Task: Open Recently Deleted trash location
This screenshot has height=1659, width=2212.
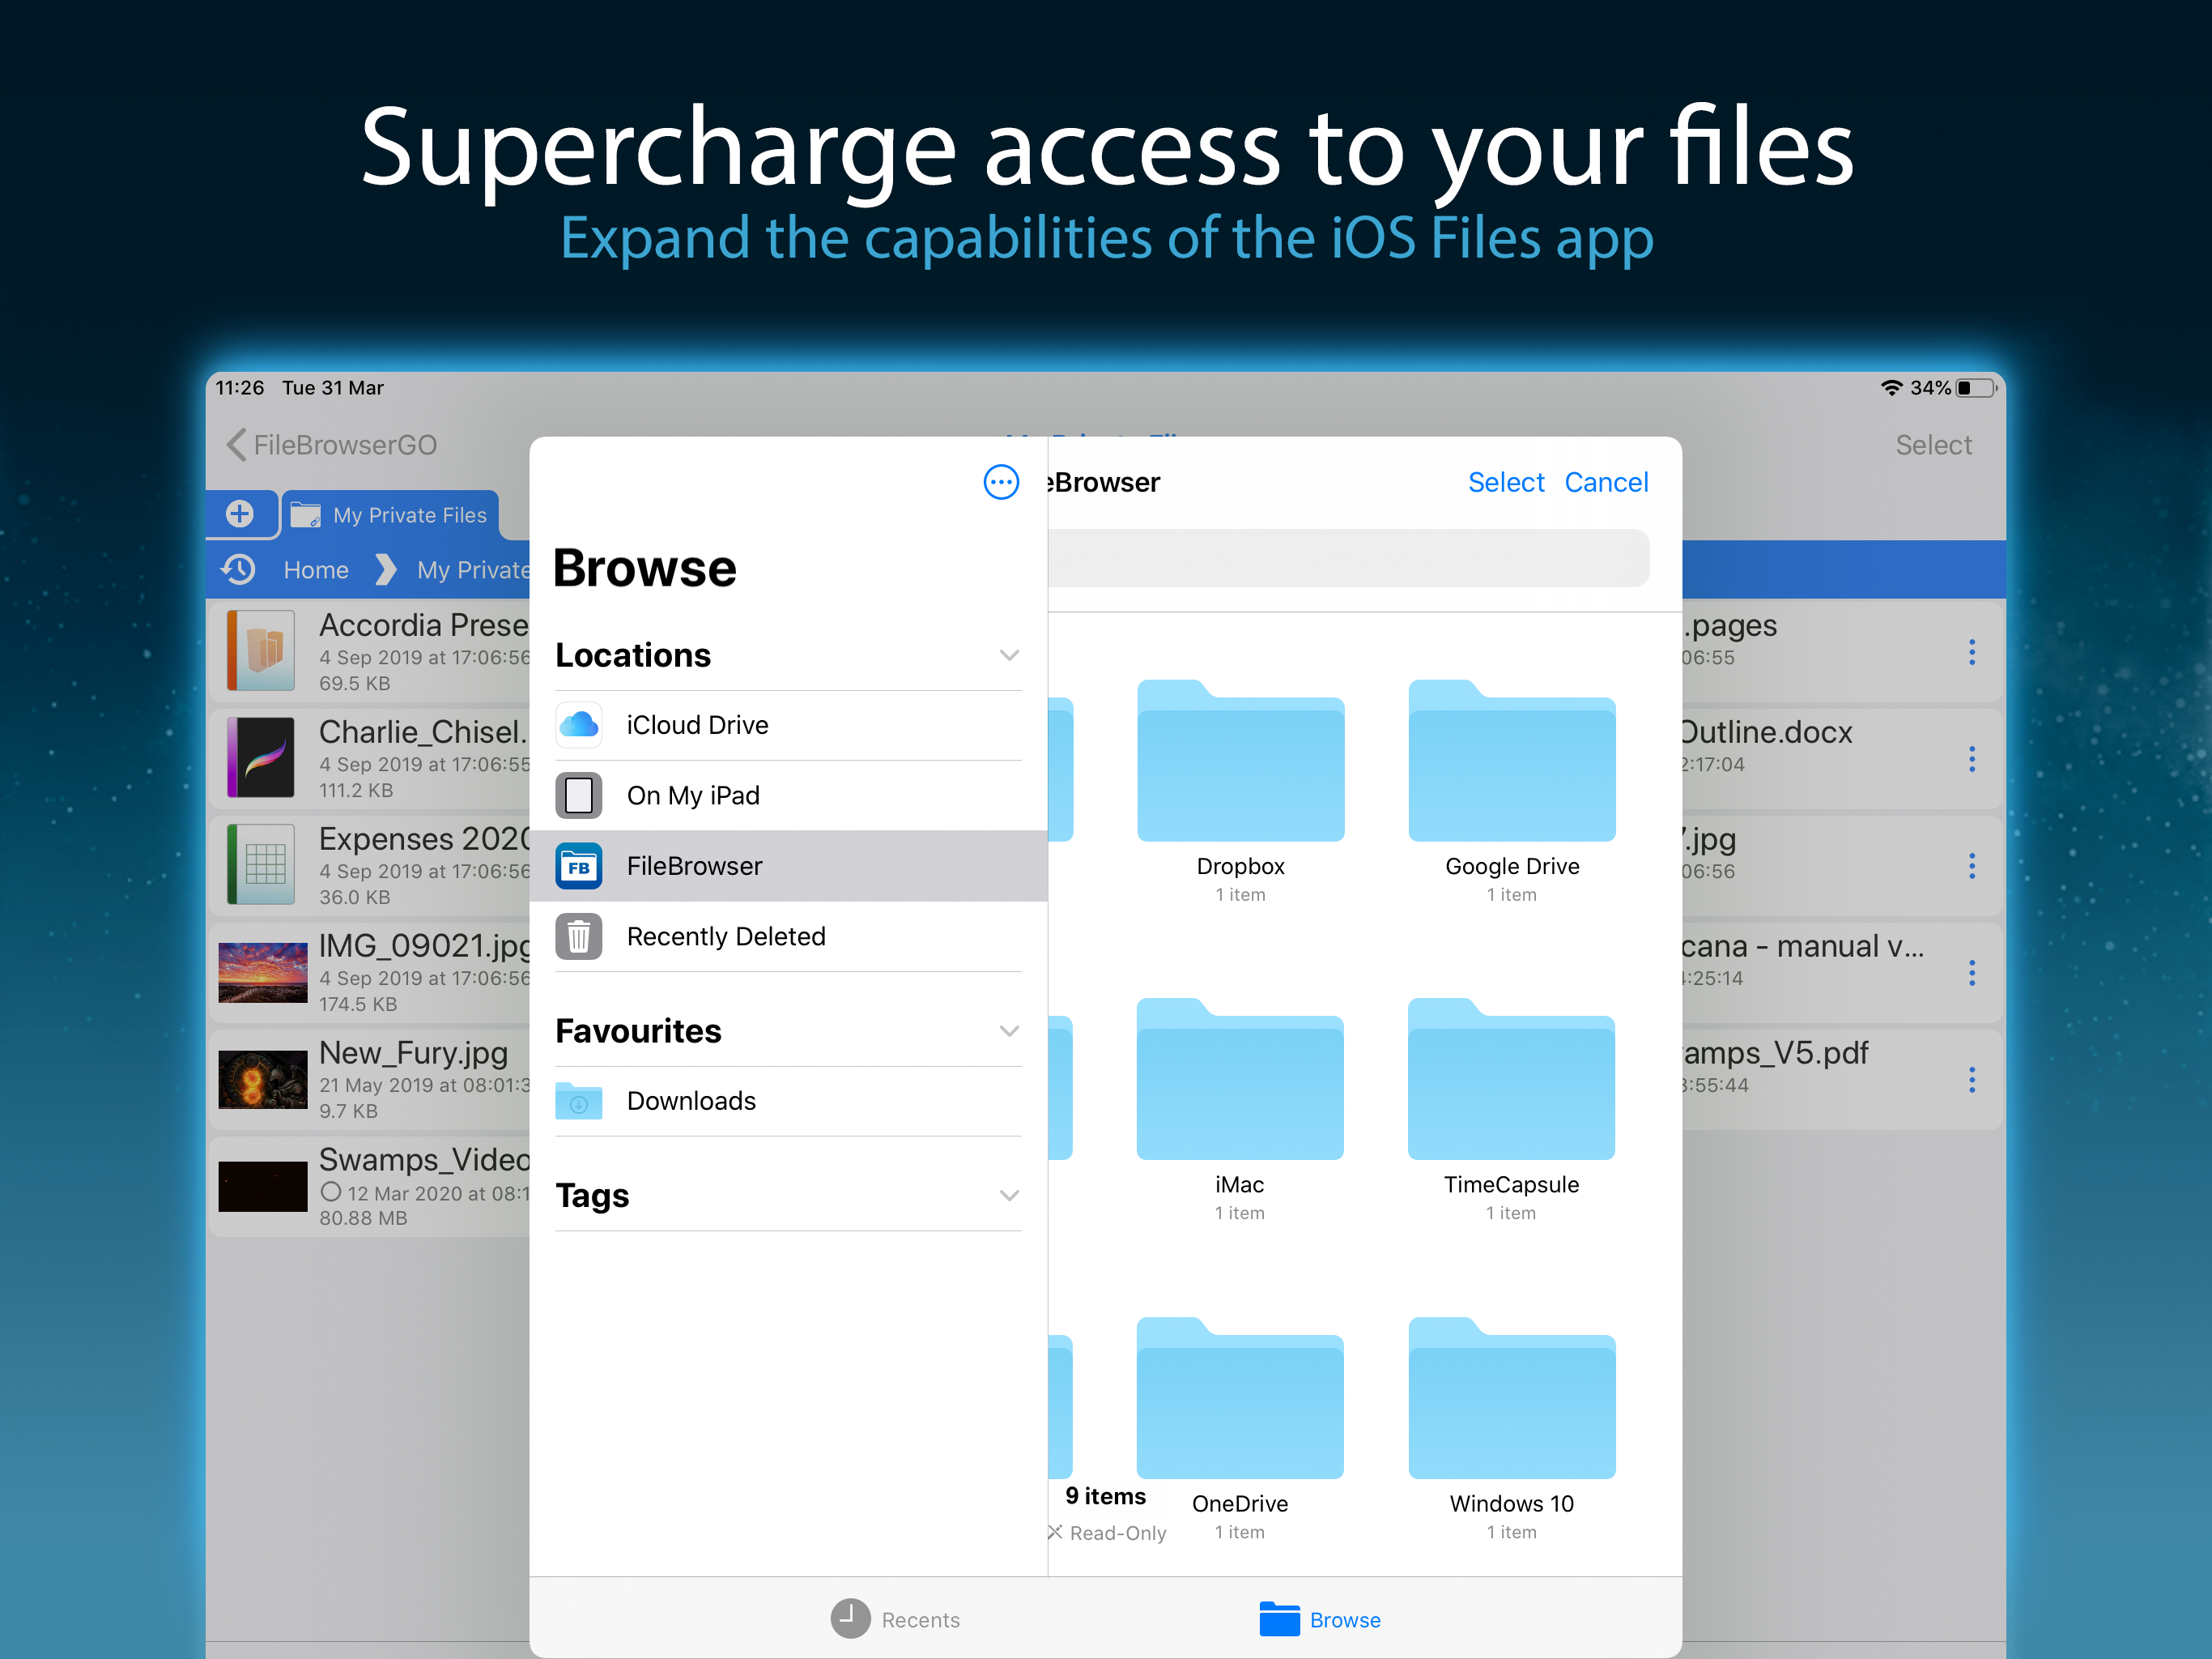Action: click(726, 936)
